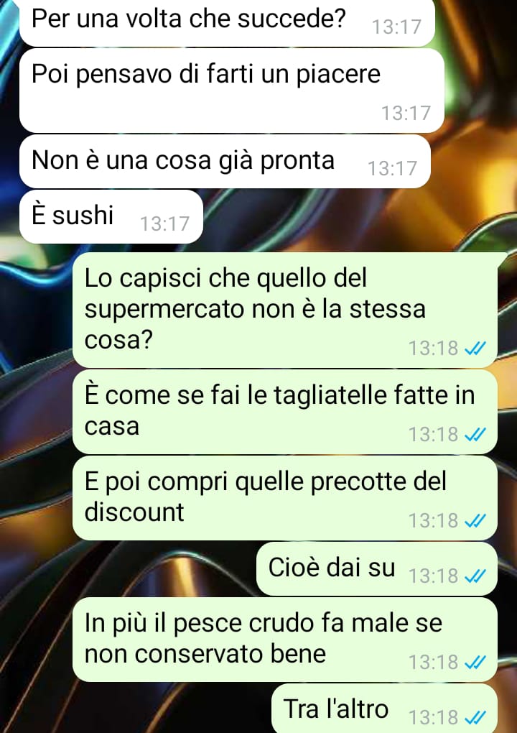Image resolution: width=517 pixels, height=733 pixels.
Task: Click the 13:17 timestamp on 'Non è una cosa già pronta'
Action: (392, 169)
